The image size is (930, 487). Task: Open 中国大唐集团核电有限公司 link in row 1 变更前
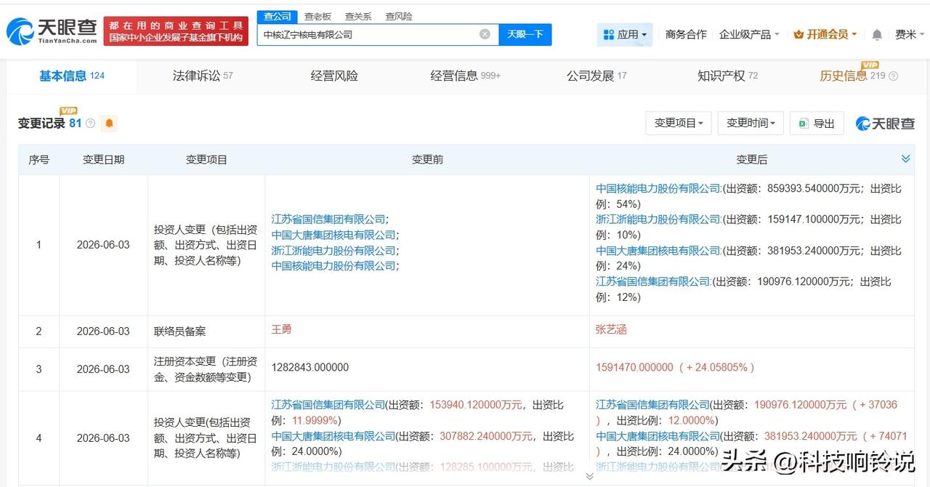[335, 235]
